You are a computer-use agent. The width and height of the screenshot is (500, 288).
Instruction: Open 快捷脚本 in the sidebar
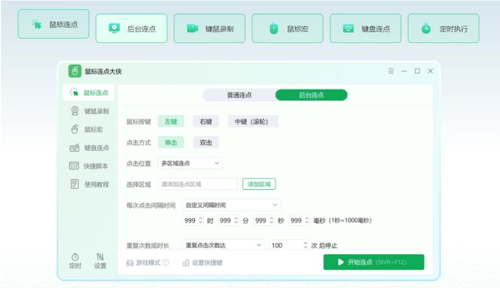88,166
